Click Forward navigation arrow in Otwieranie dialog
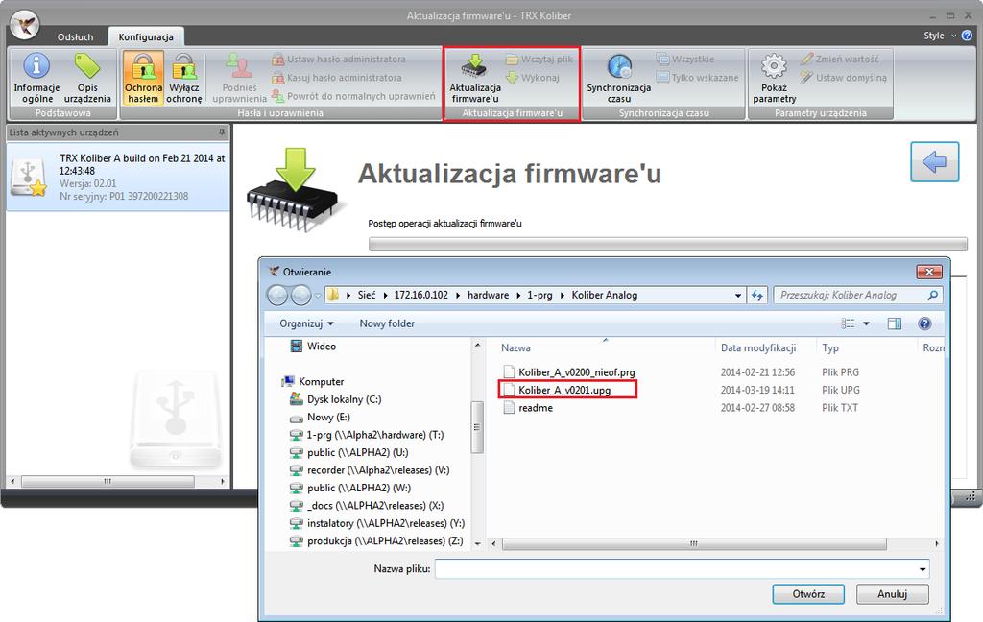983x622 pixels. point(300,295)
